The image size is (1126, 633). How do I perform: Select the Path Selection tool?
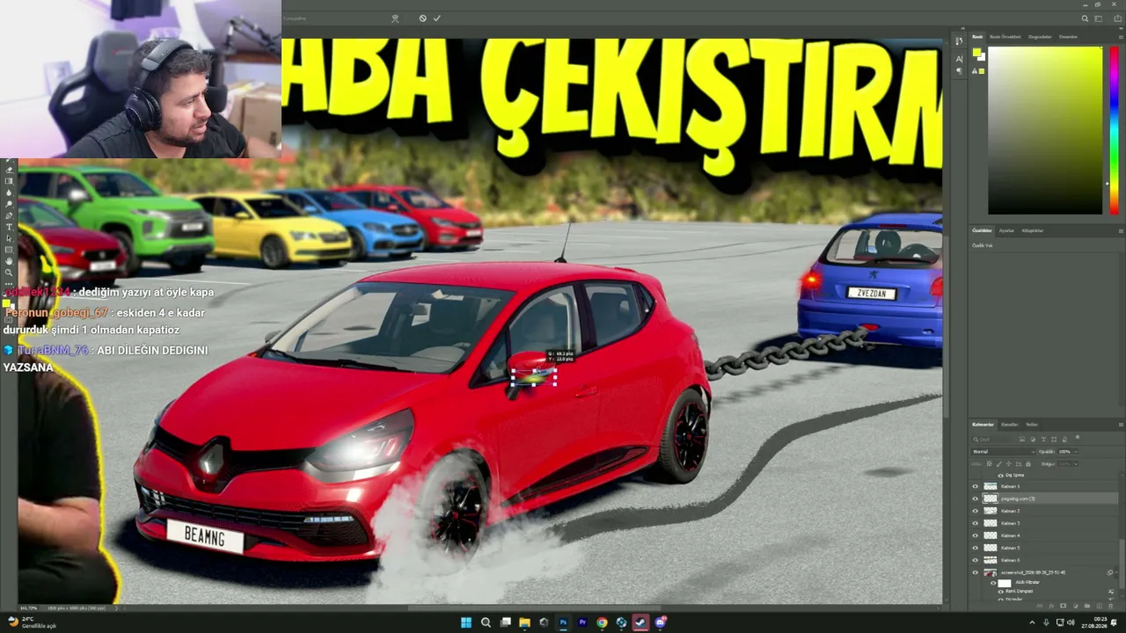(9, 238)
